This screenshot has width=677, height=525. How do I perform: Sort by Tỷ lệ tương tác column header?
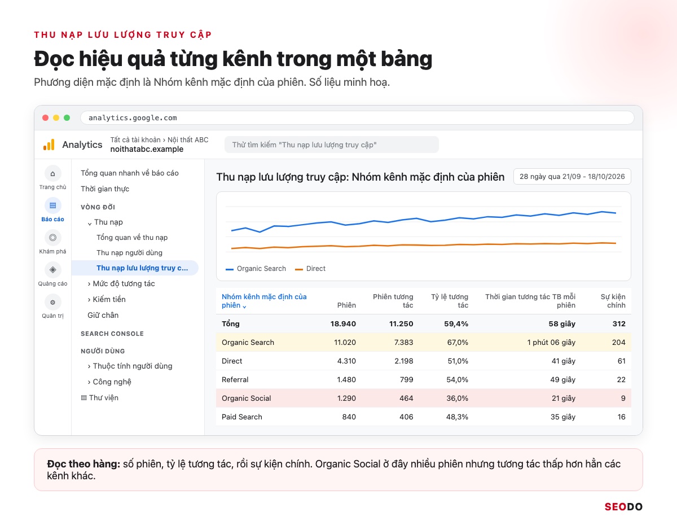click(x=450, y=301)
